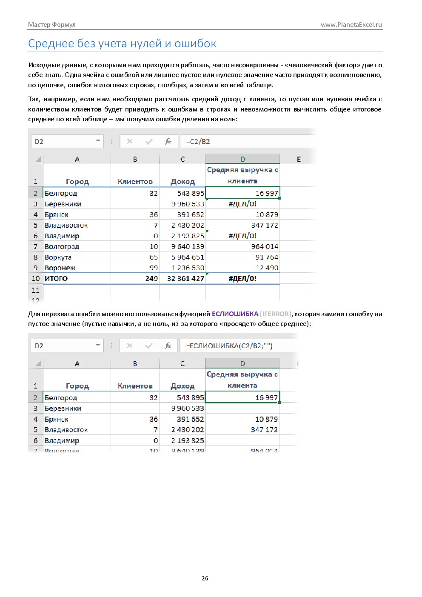Click total income value 32 361 427
The height and width of the screenshot is (597, 422).
182,278
